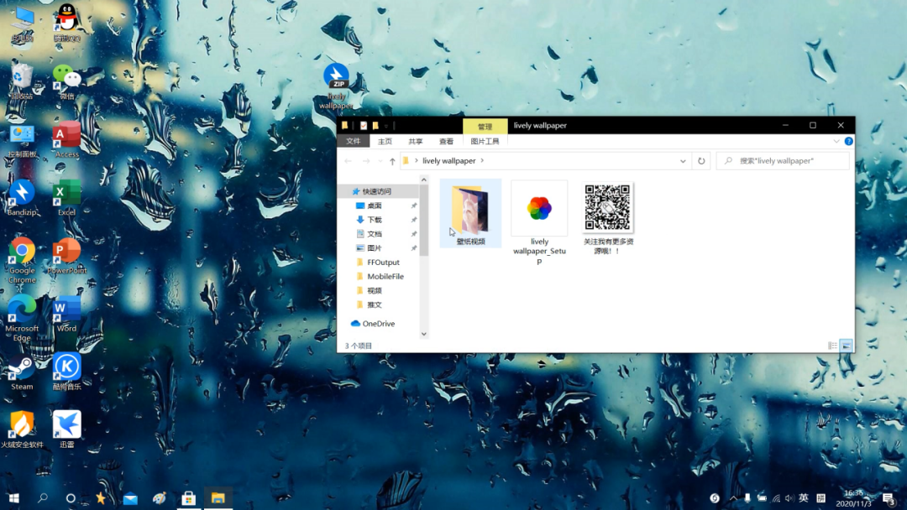Image resolution: width=907 pixels, height=510 pixels.
Task: Expand the ribbon chevron near help
Action: pos(836,142)
